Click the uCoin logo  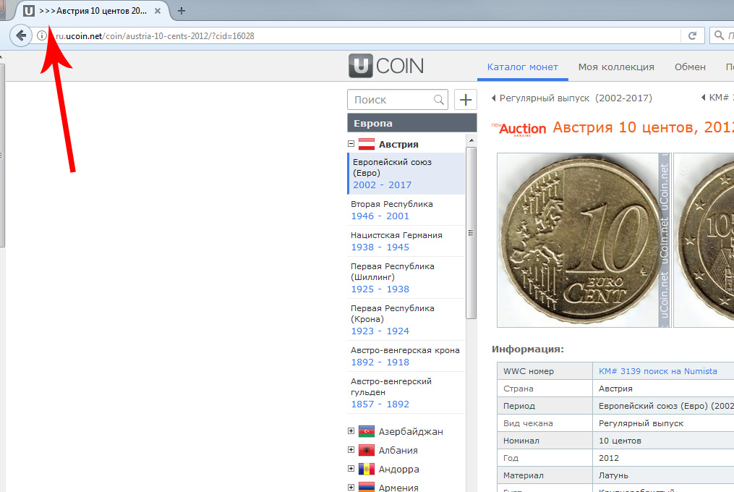(386, 67)
